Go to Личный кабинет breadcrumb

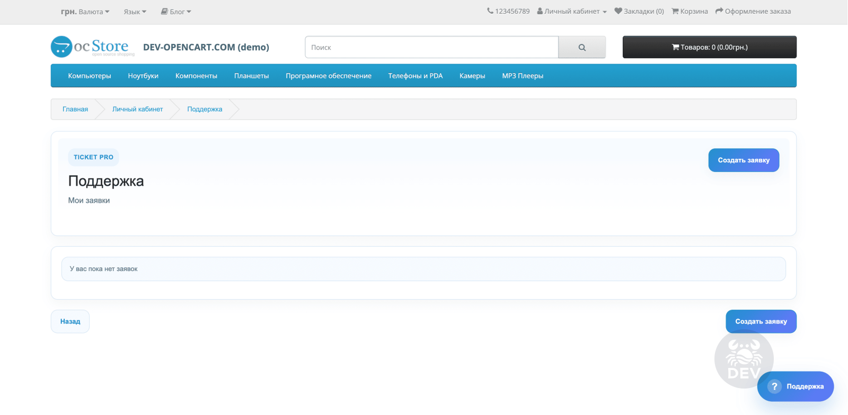[x=137, y=109]
